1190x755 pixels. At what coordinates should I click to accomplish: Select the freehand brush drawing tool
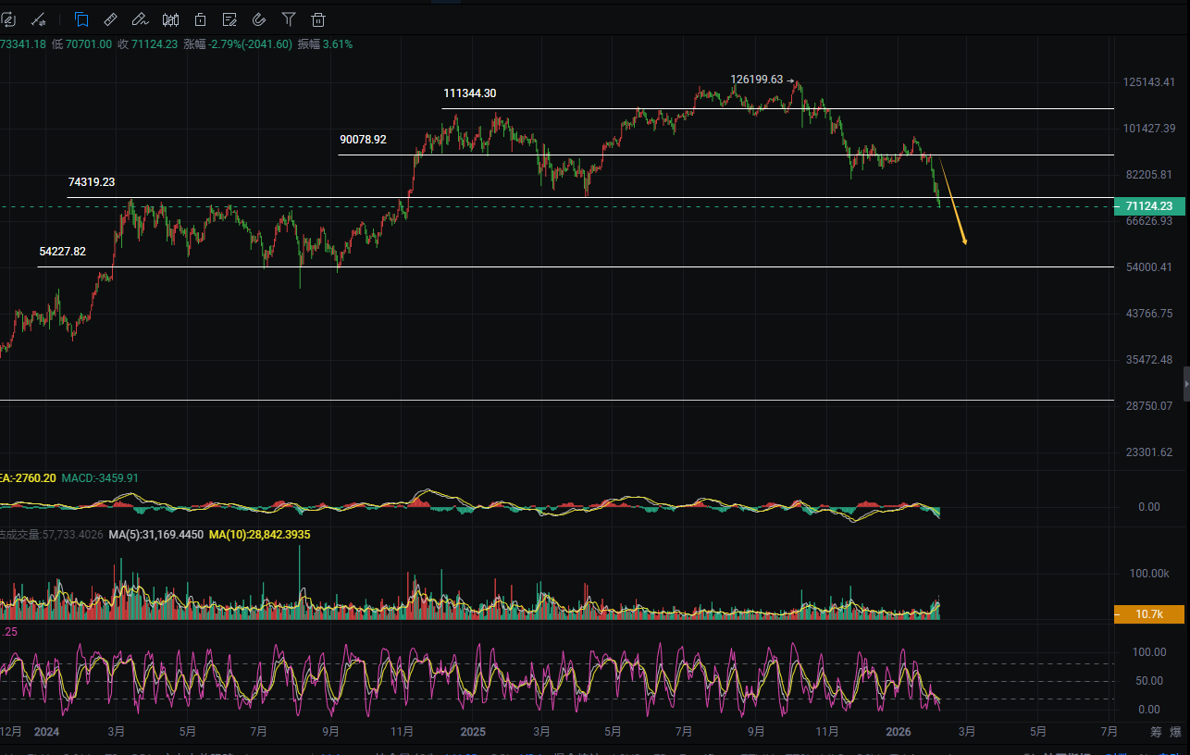click(140, 19)
